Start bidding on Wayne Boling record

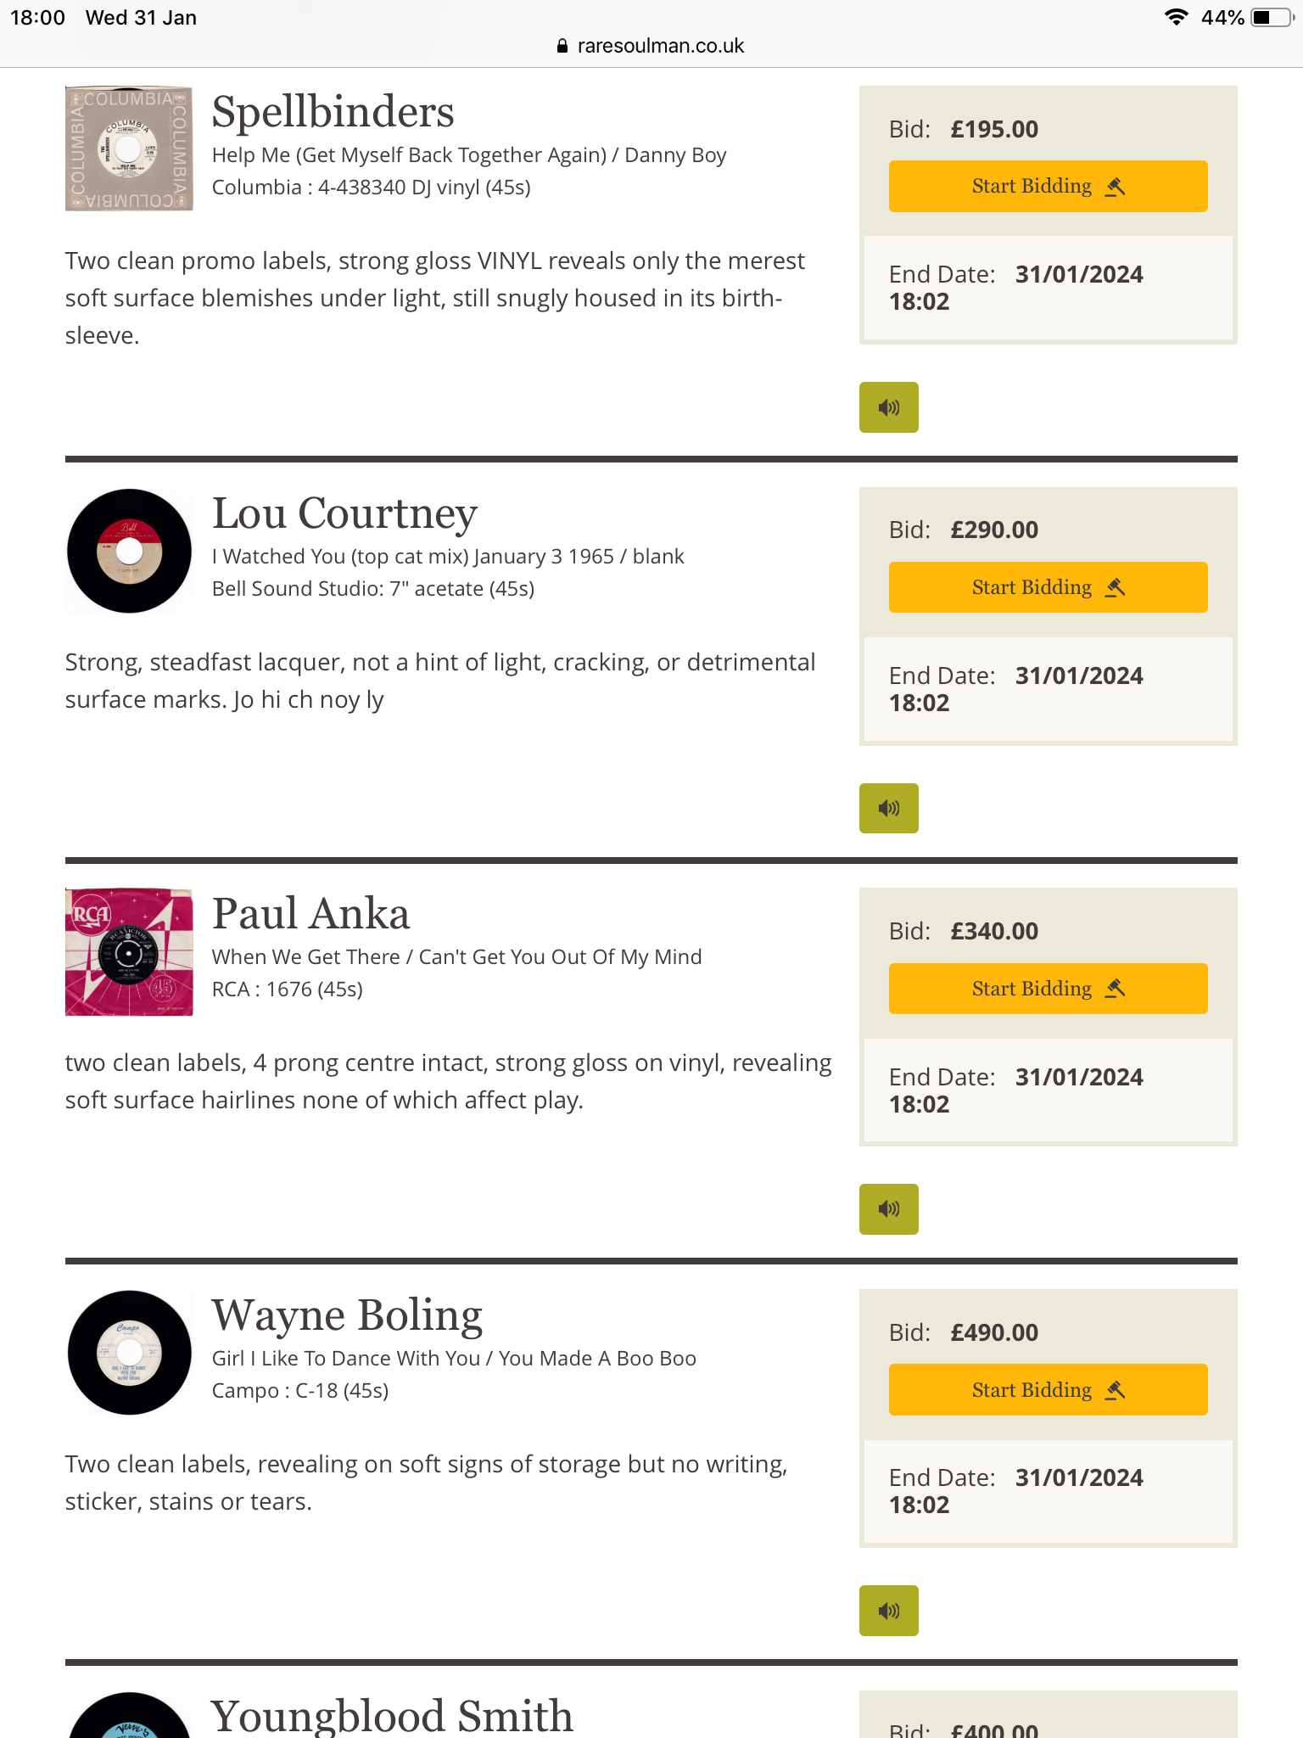point(1048,1390)
